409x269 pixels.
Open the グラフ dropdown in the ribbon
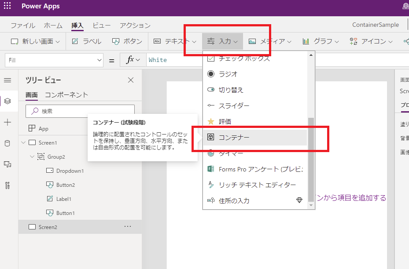click(321, 41)
